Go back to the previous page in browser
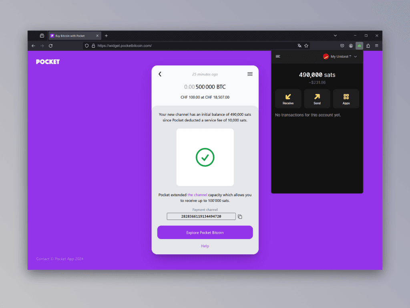Screen dimensions: 410x308 tap(34, 46)
